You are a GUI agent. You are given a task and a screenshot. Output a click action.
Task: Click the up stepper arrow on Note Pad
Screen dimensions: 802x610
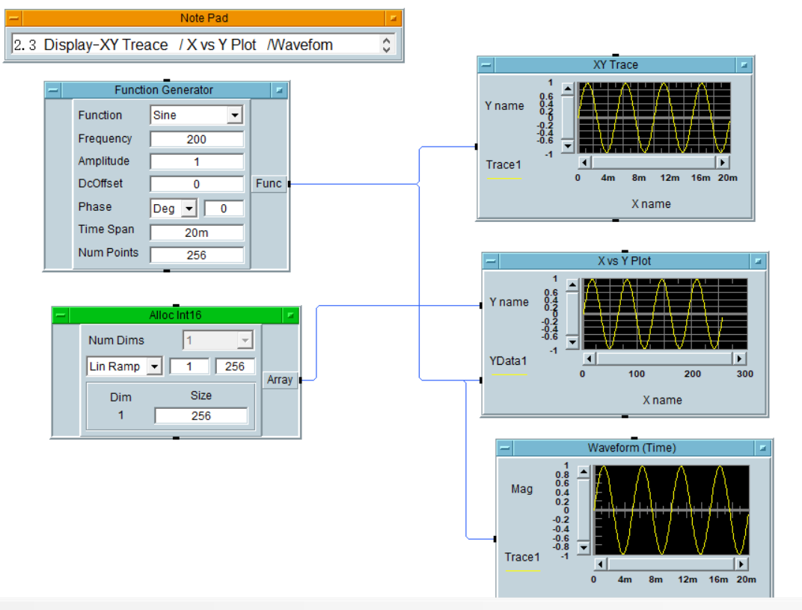[x=387, y=40]
